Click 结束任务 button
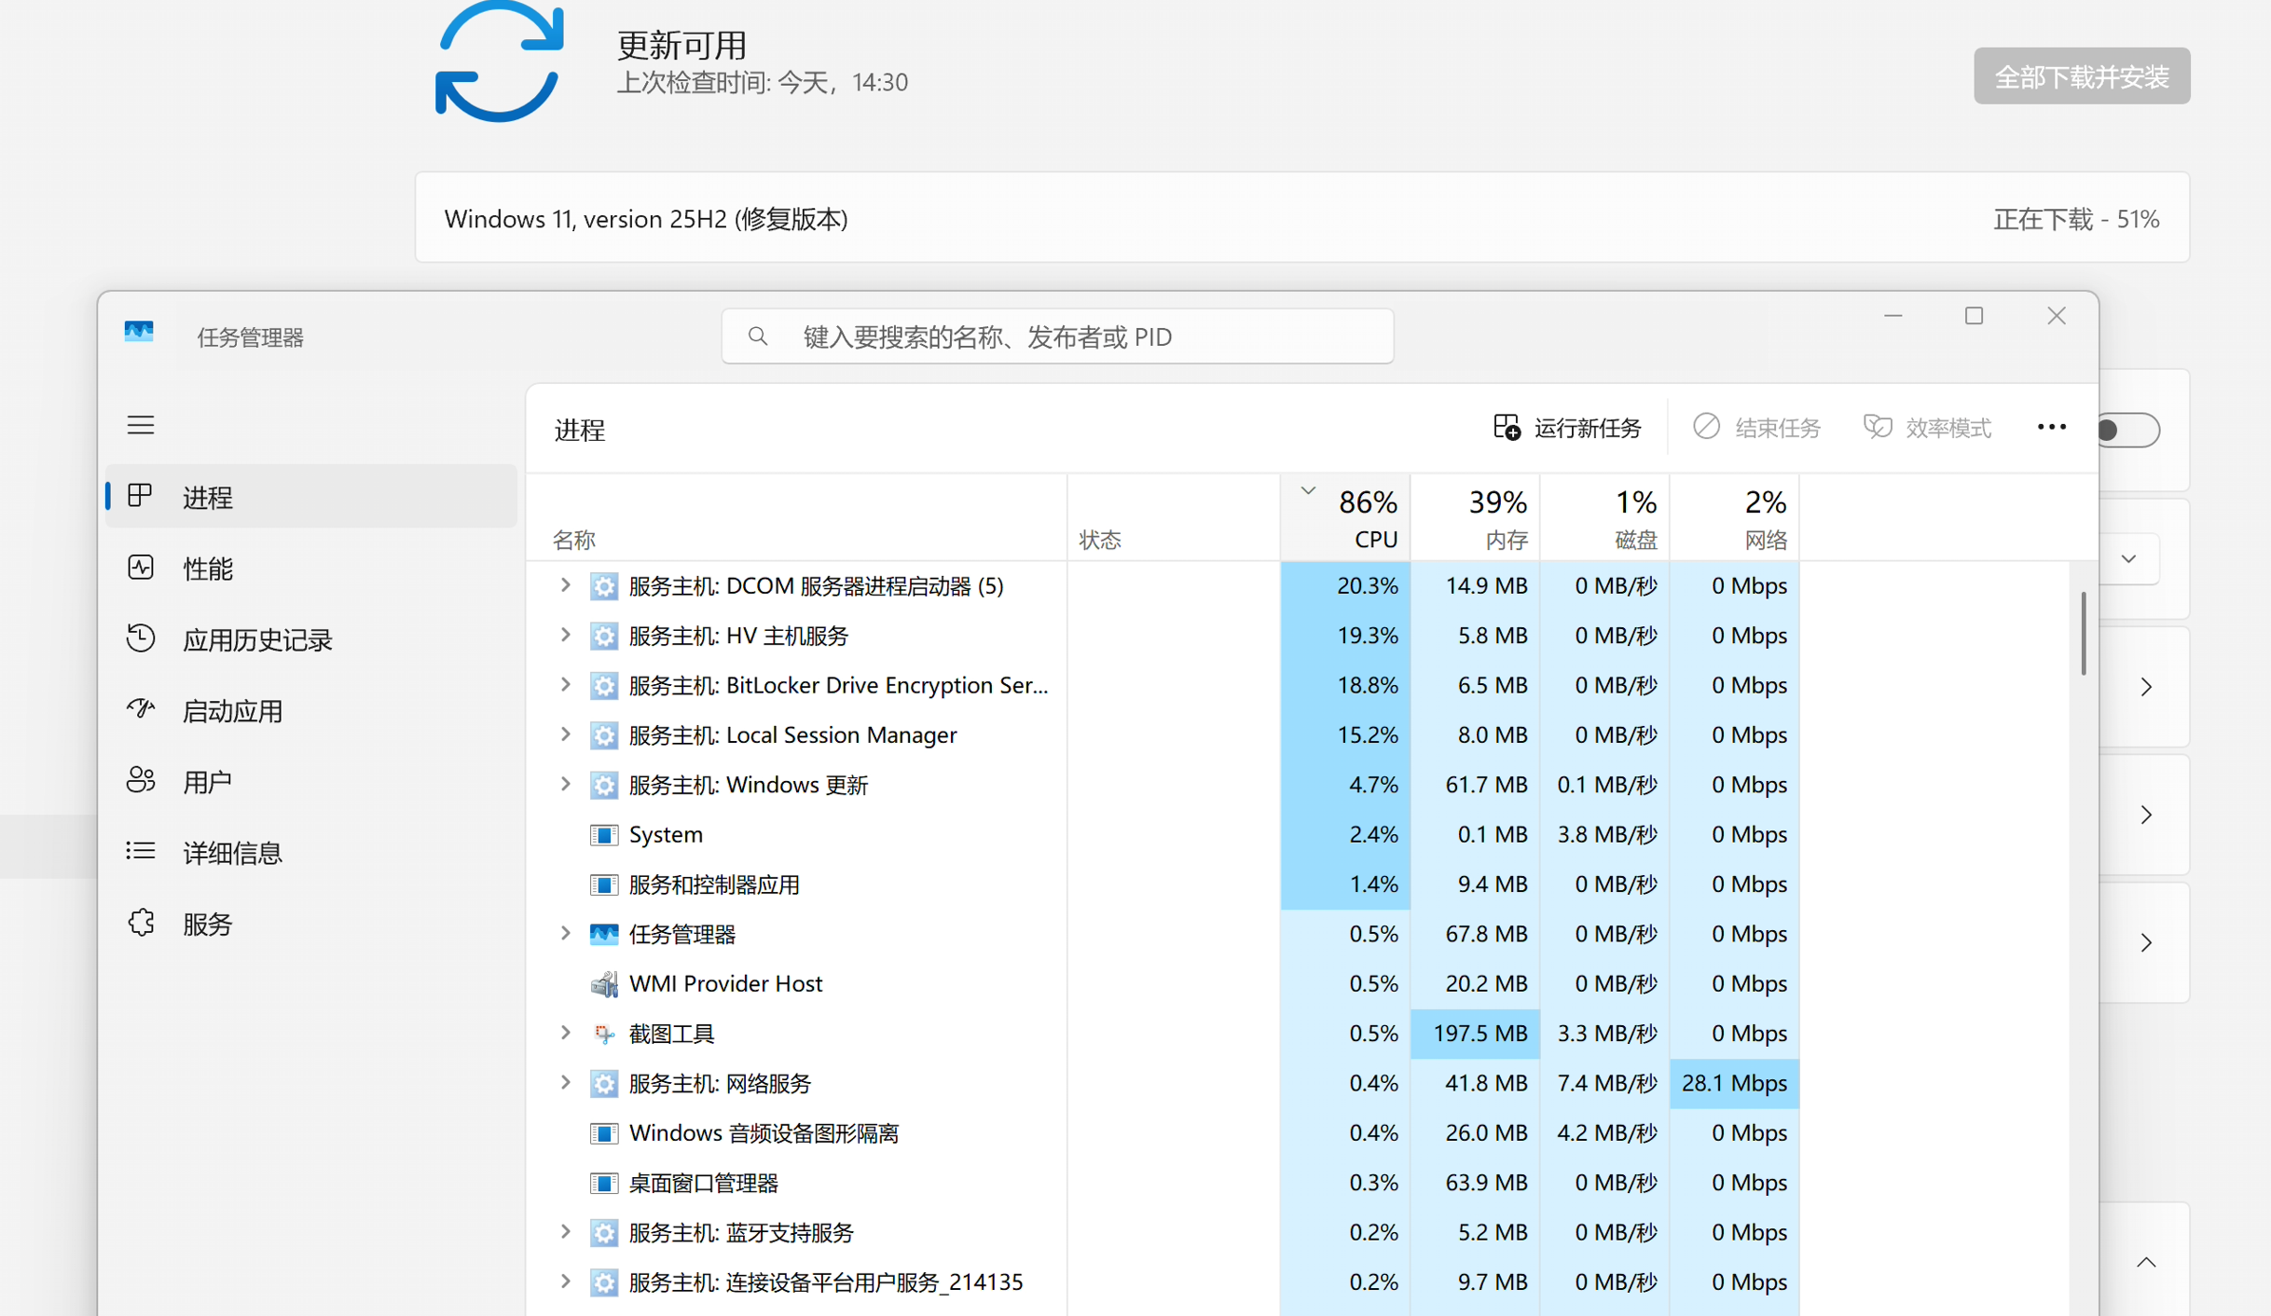The width and height of the screenshot is (2271, 1316). (1756, 428)
